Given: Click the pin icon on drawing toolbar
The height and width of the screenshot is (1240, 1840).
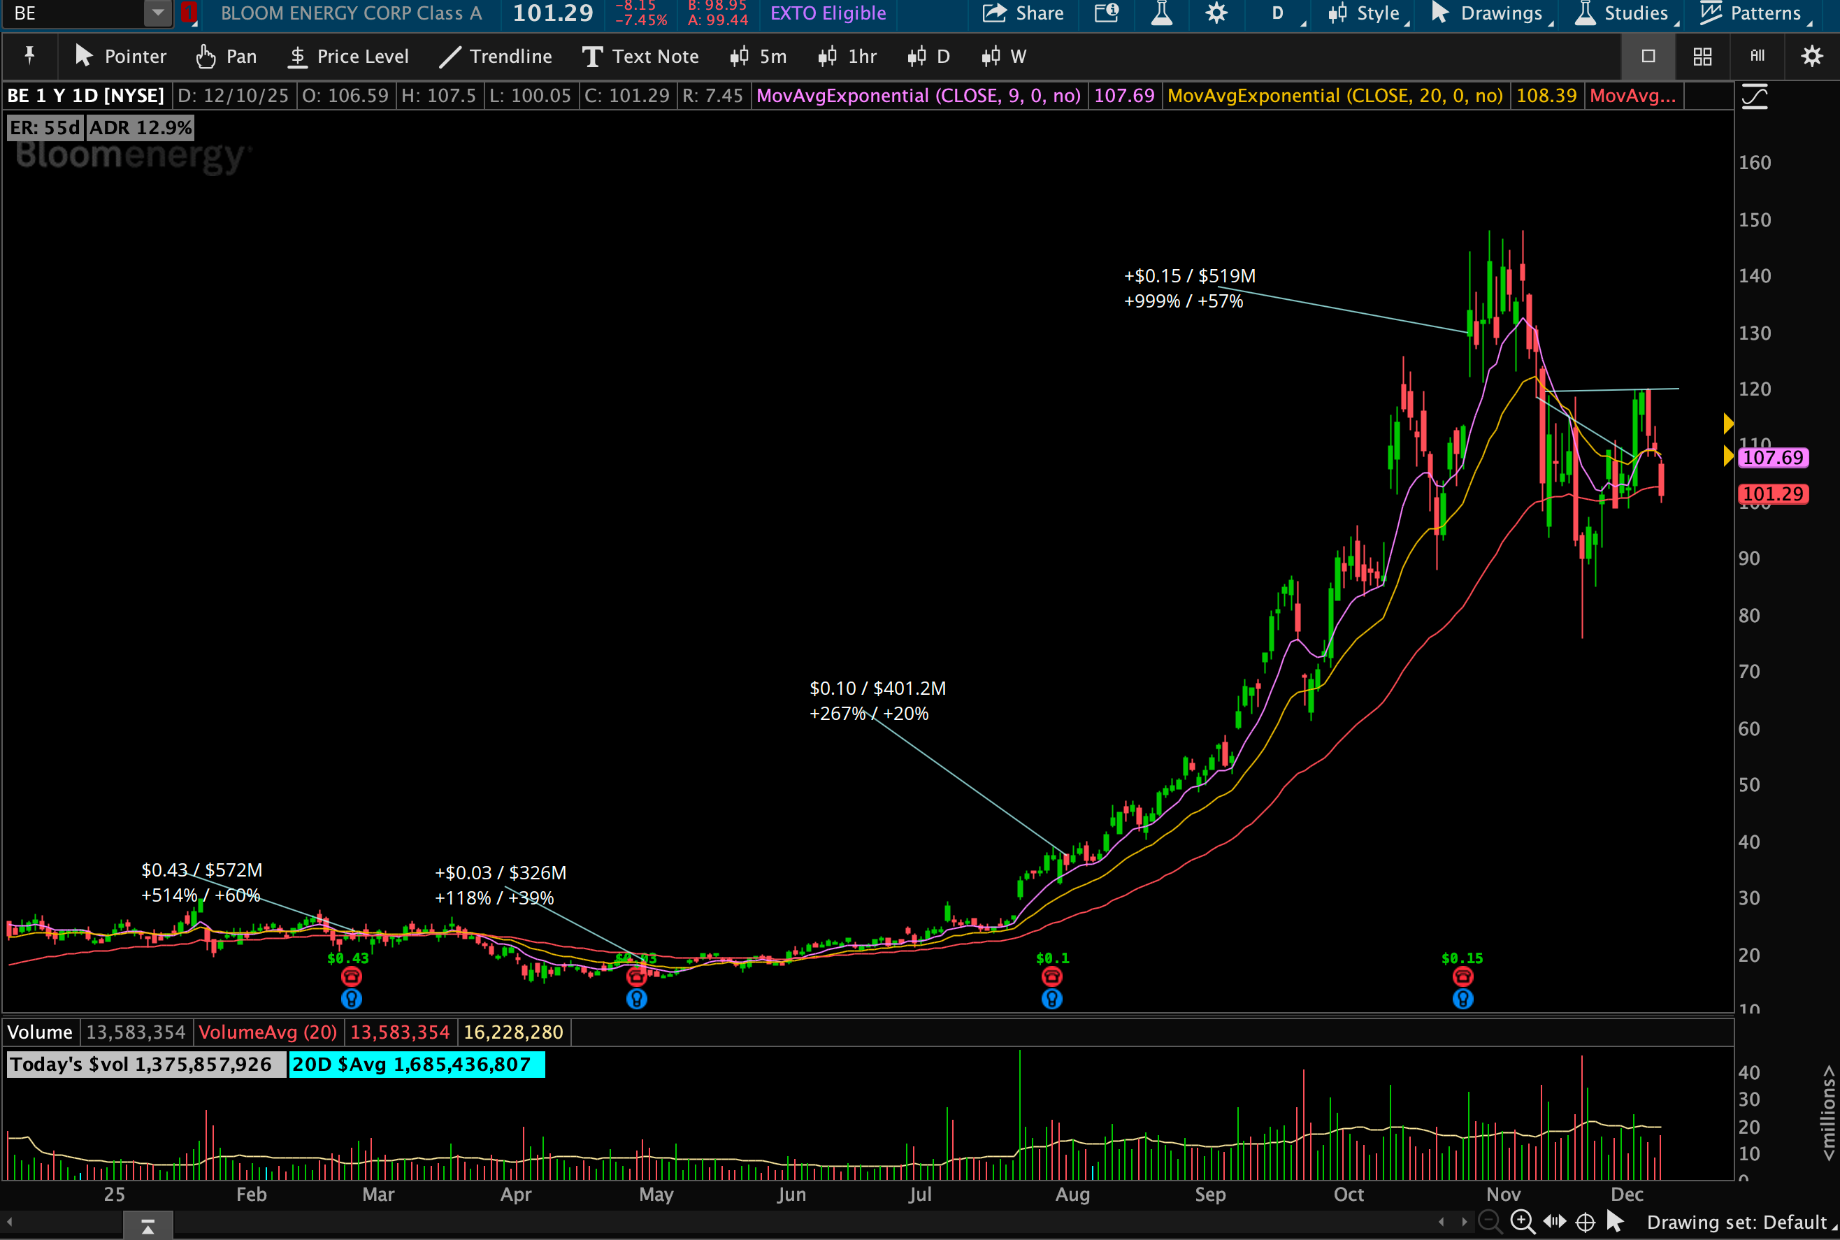Looking at the screenshot, I should tap(29, 55).
